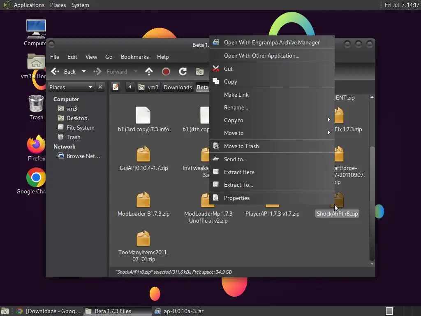Select PlayerAPI 1.7.3 v1.7.zip file

[x=272, y=214]
